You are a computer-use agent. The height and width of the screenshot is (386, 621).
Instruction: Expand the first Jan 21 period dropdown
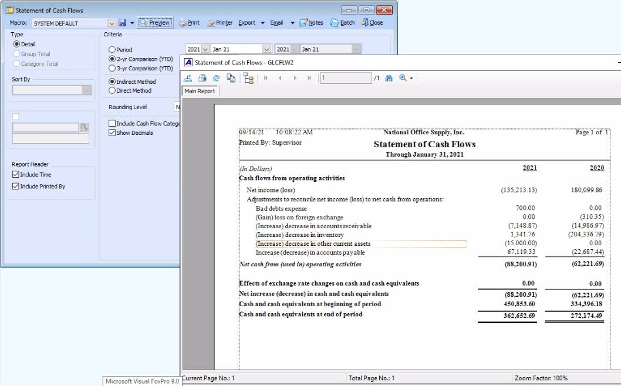tap(266, 49)
